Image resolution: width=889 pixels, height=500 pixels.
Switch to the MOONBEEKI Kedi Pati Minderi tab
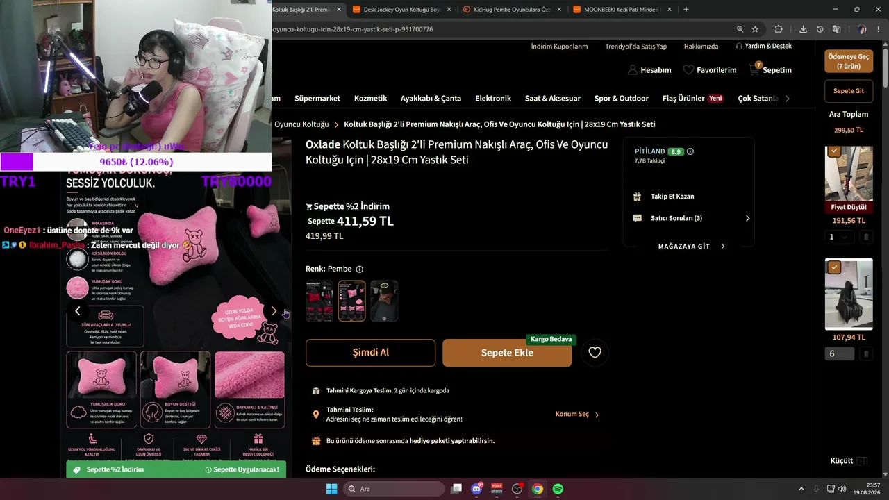621,10
